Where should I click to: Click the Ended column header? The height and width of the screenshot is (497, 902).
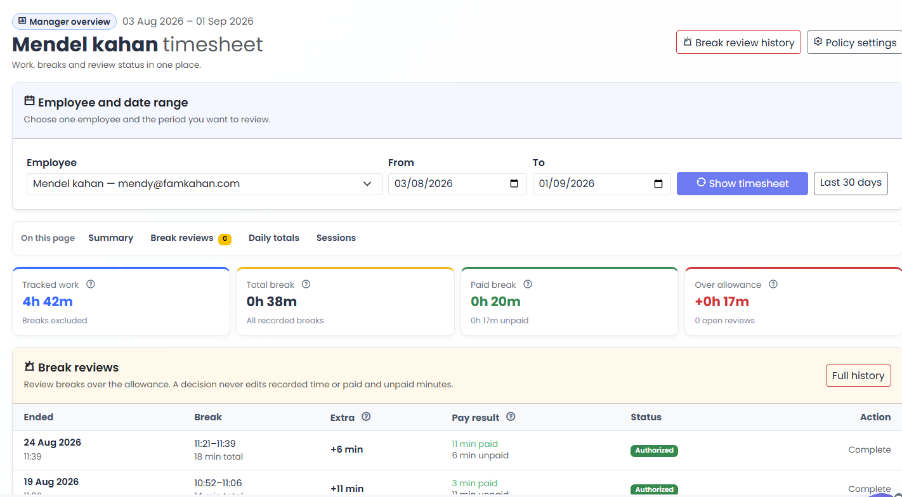39,417
